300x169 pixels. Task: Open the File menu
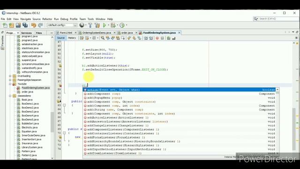[3, 19]
